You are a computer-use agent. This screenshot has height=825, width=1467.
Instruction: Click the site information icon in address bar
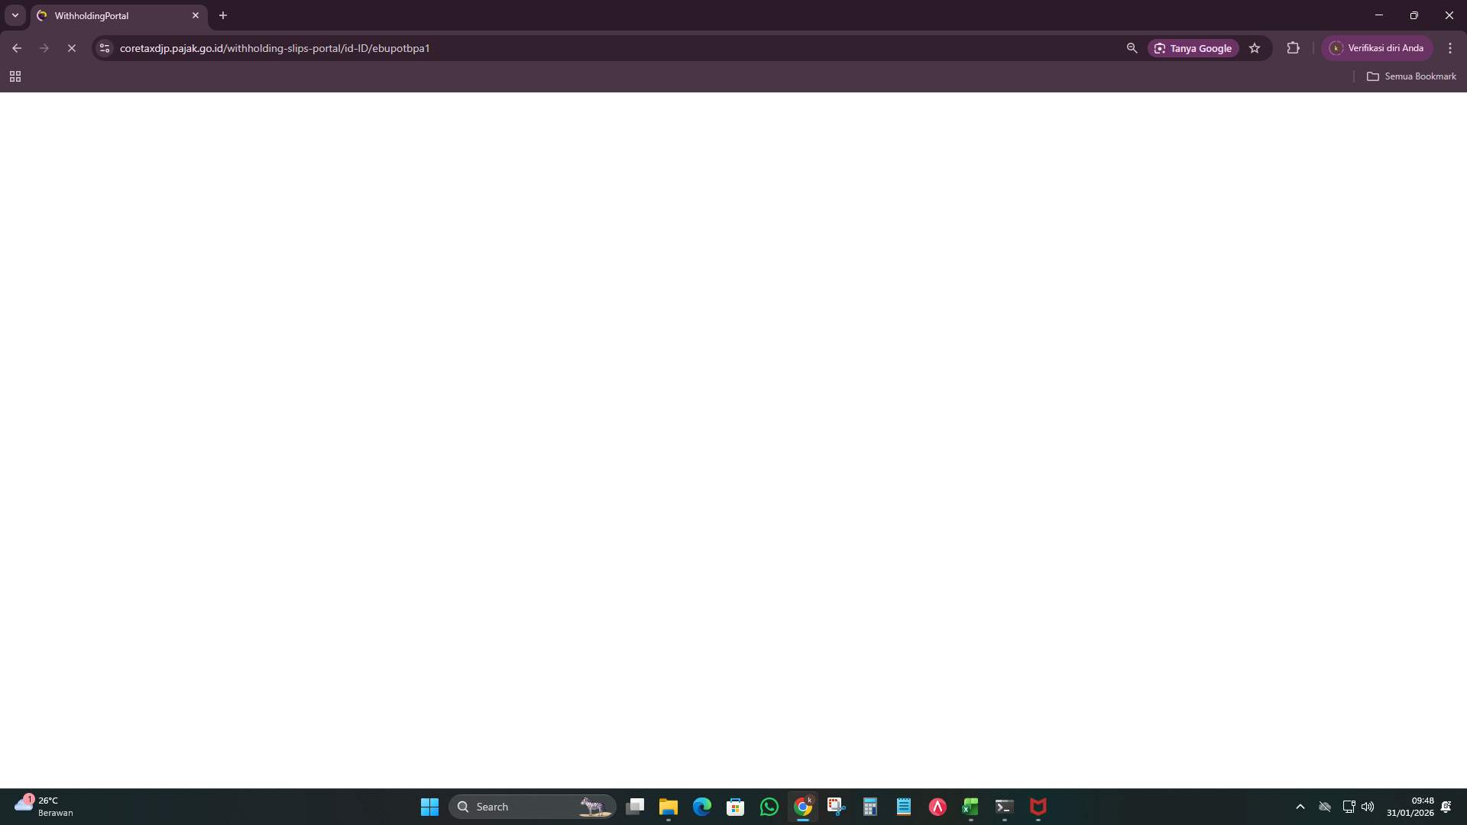tap(104, 48)
